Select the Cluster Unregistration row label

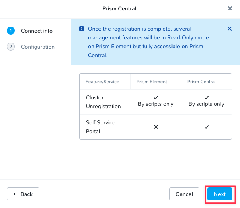(x=103, y=102)
